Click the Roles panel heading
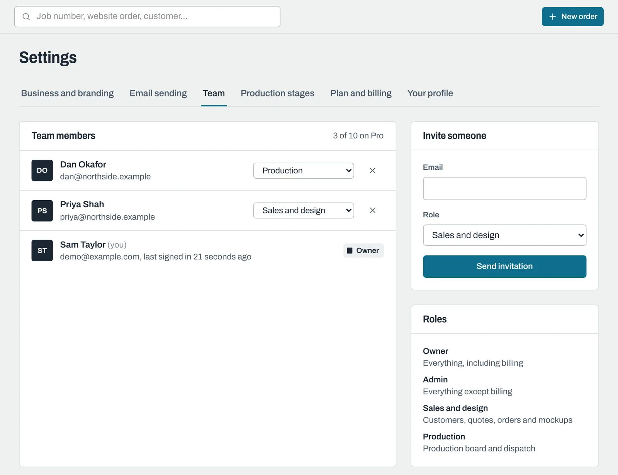 pyautogui.click(x=435, y=319)
